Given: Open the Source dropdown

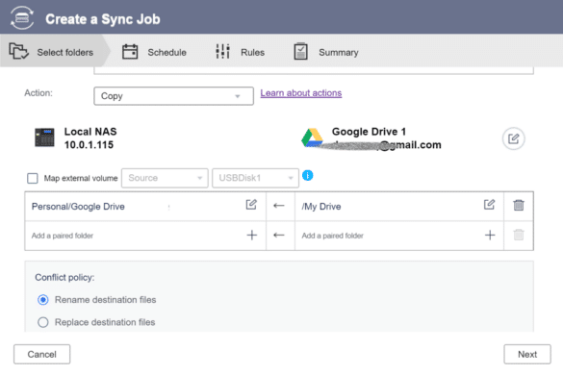Looking at the screenshot, I should 165,178.
